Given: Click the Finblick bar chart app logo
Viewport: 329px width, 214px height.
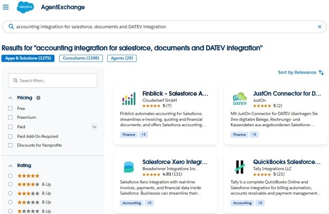Looking at the screenshot, I should coord(129,98).
